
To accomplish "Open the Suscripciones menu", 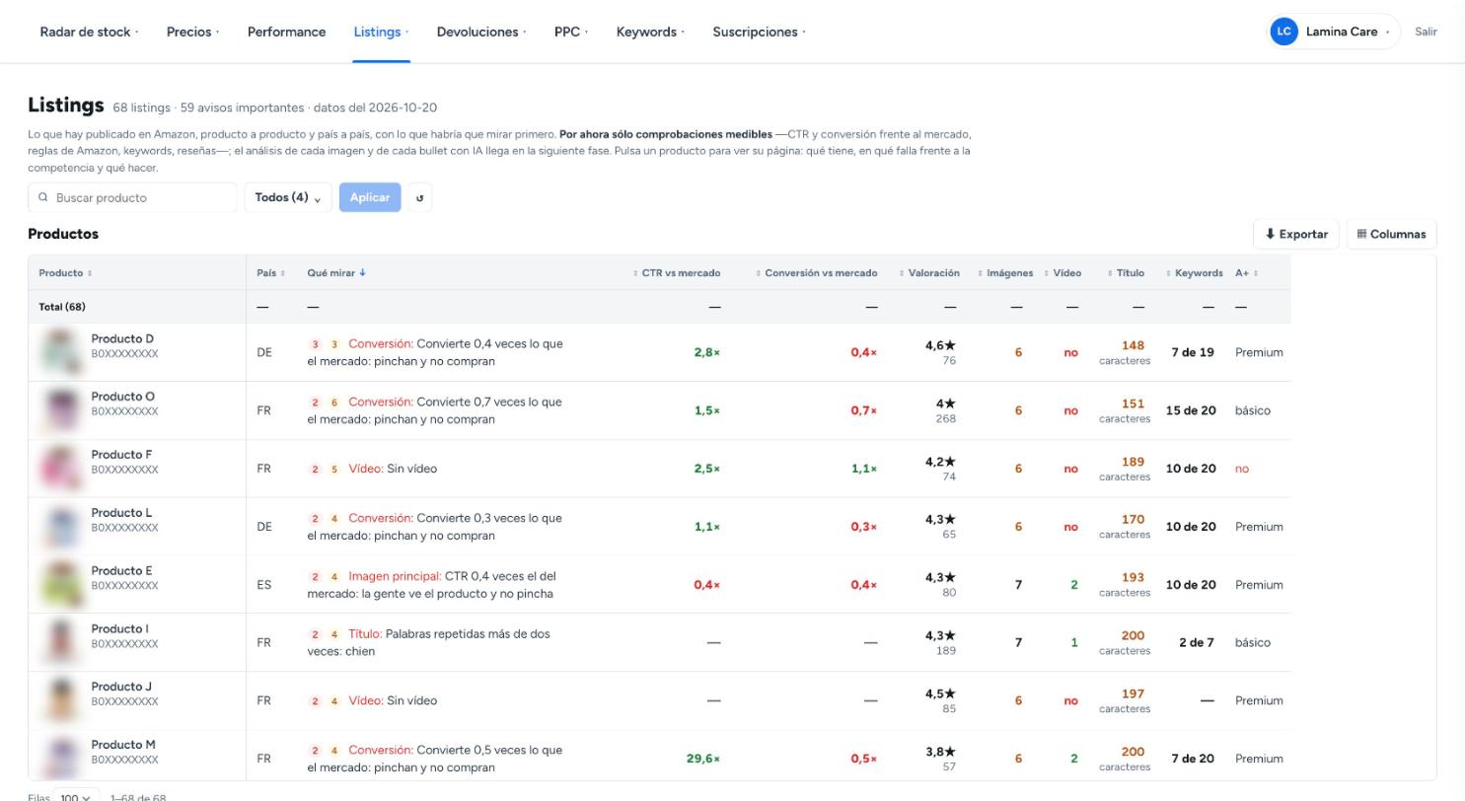I will tap(759, 32).
